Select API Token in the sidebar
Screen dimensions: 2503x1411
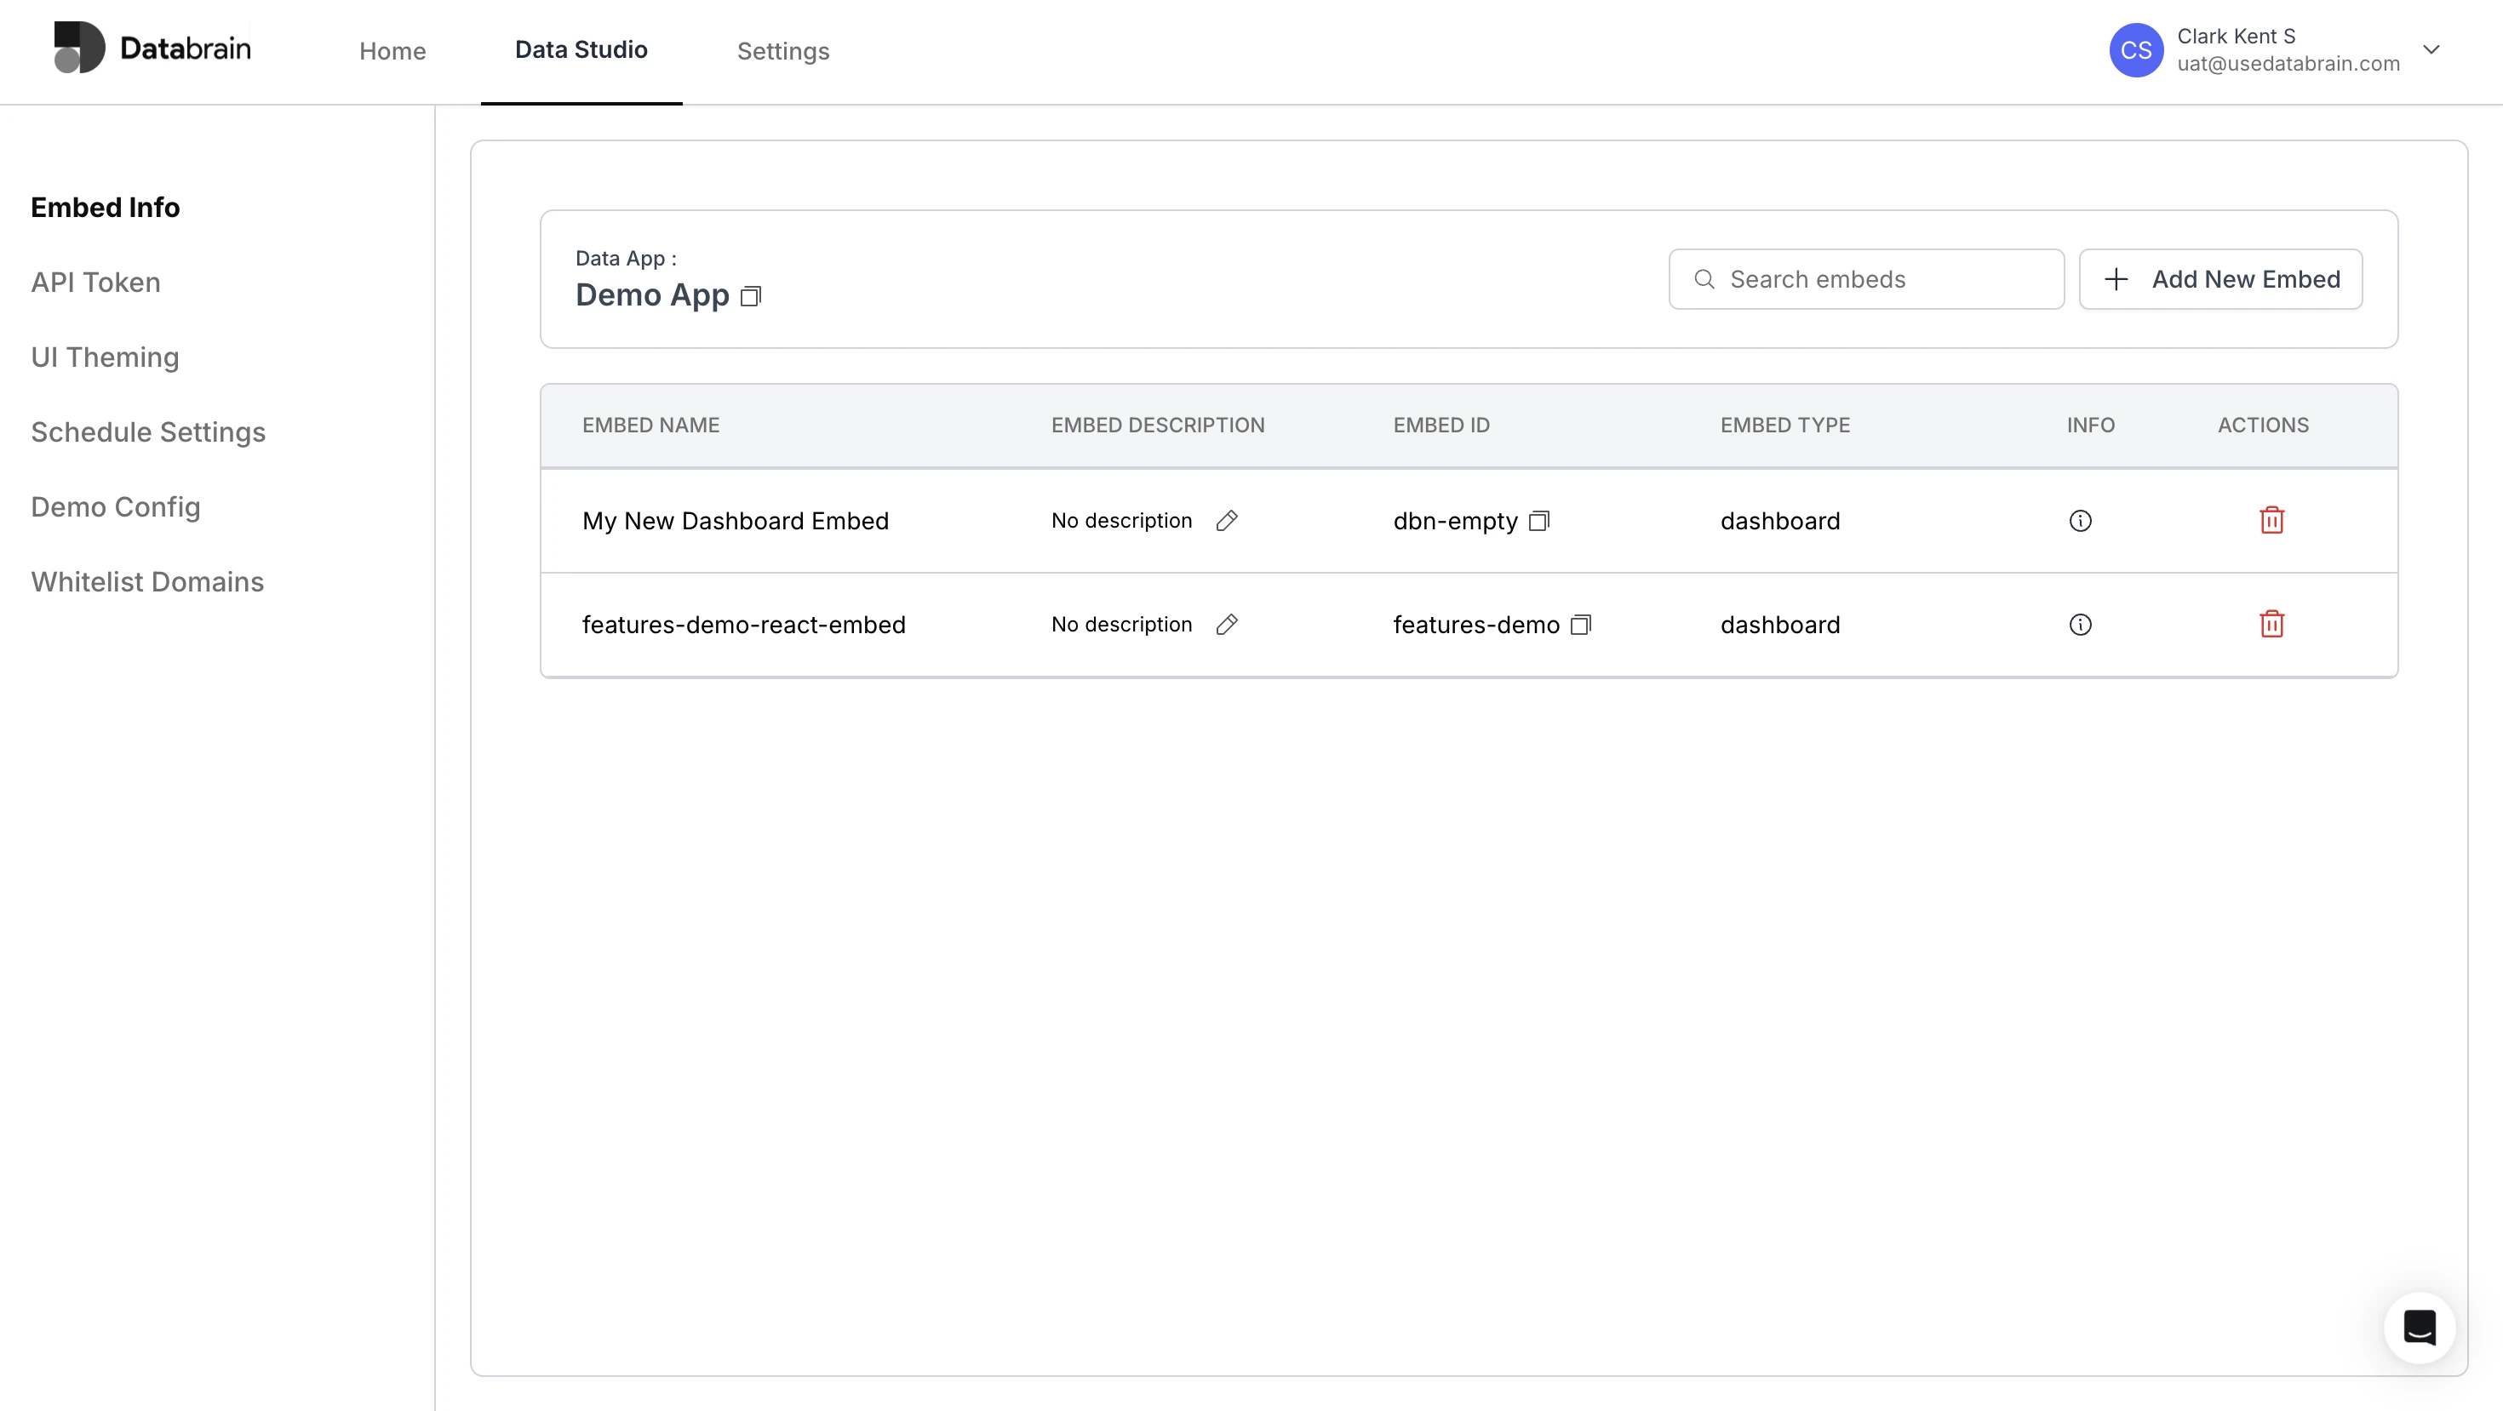coord(95,283)
